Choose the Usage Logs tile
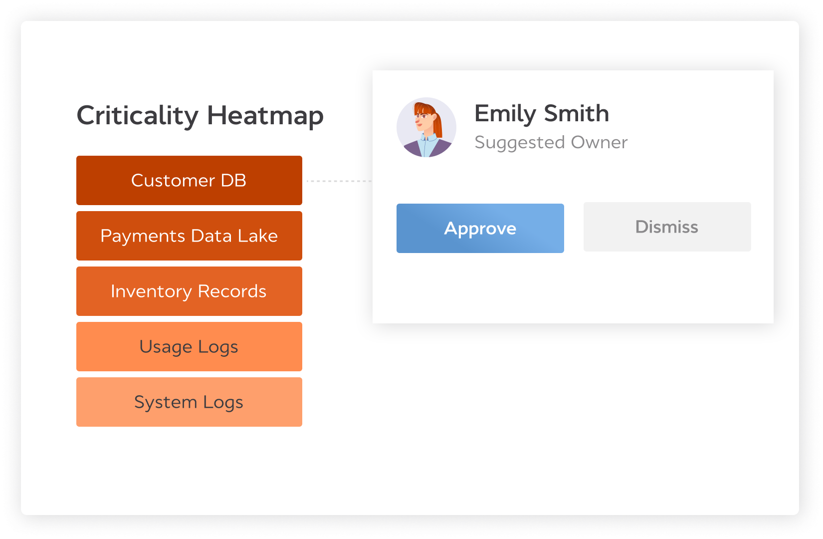 189,346
